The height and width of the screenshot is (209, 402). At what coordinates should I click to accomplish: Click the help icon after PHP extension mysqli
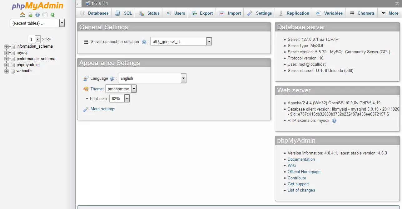click(x=334, y=121)
